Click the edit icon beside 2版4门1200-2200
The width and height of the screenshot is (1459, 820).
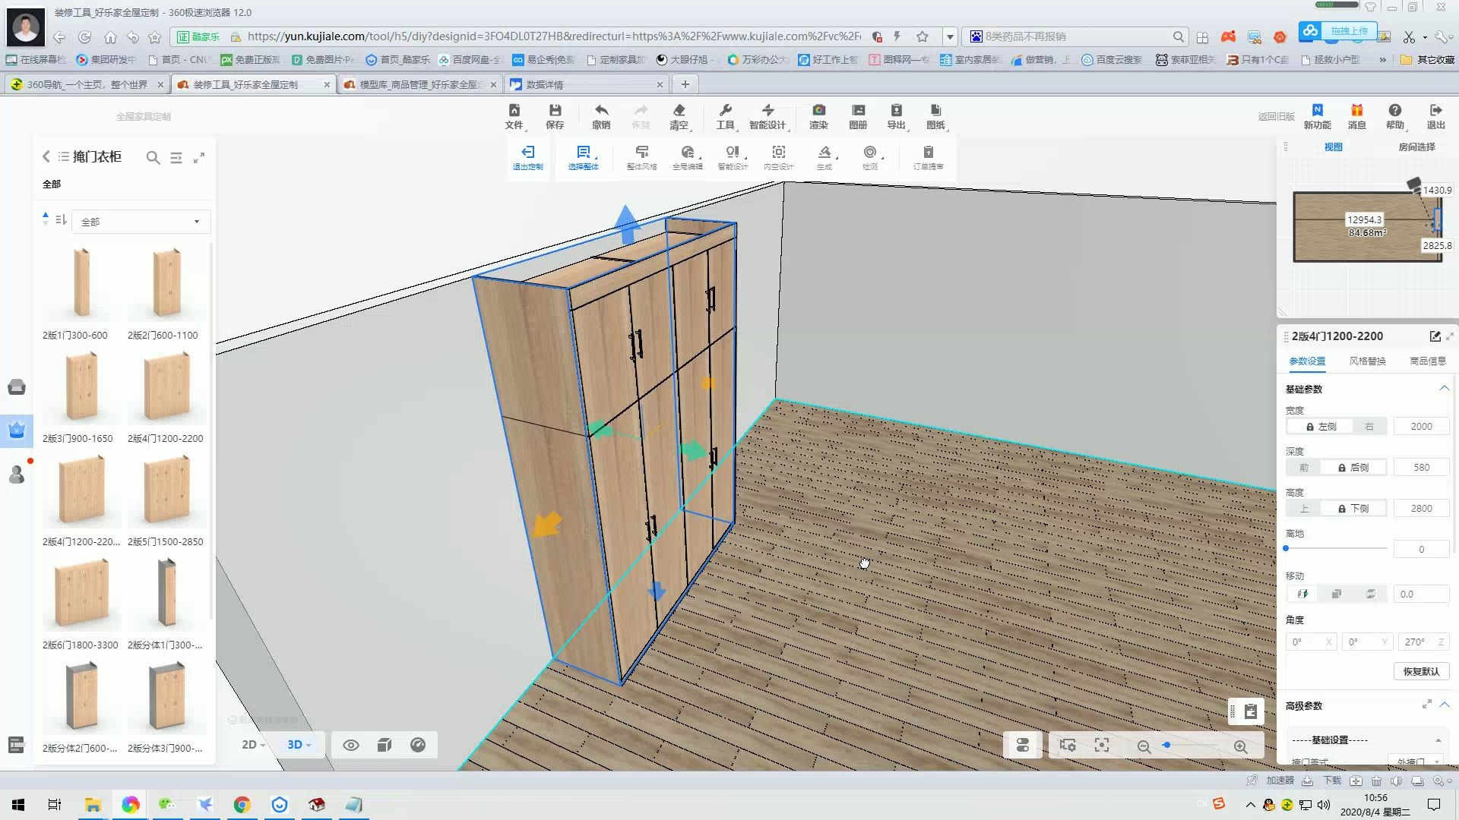pos(1435,336)
